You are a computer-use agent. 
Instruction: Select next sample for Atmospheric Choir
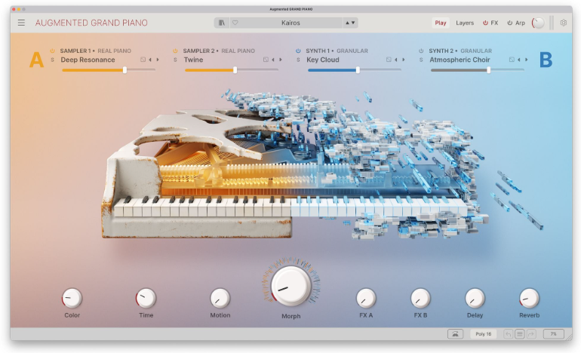coord(526,60)
